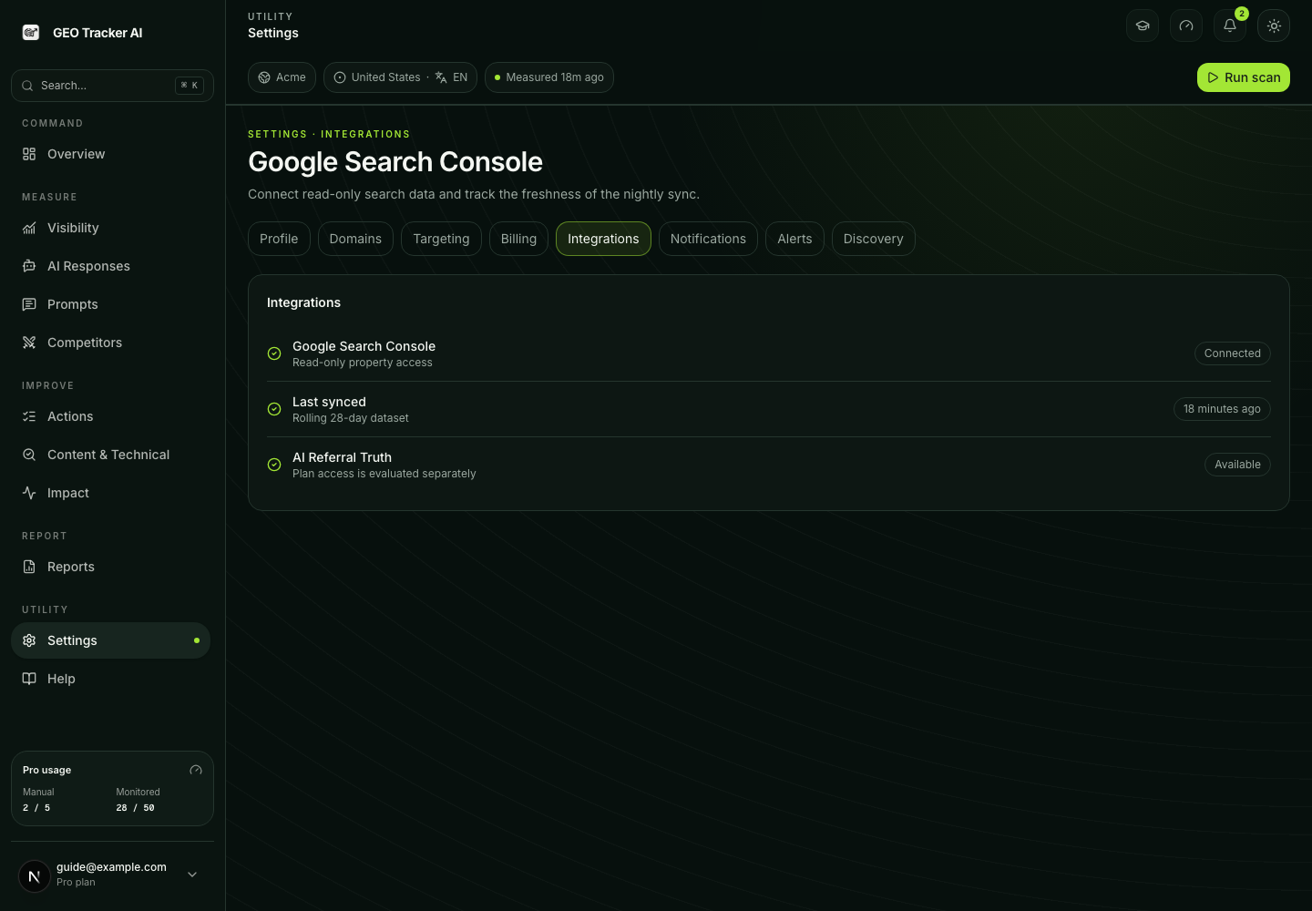
Task: Expand the guide@example.com account menu
Action: click(x=112, y=875)
